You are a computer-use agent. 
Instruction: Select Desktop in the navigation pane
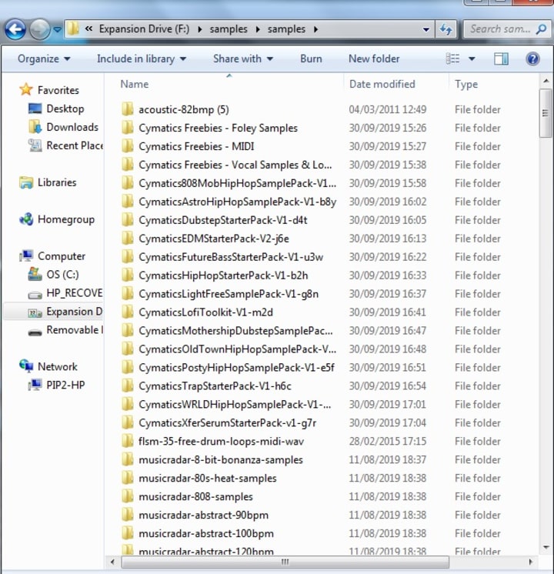tap(65, 108)
